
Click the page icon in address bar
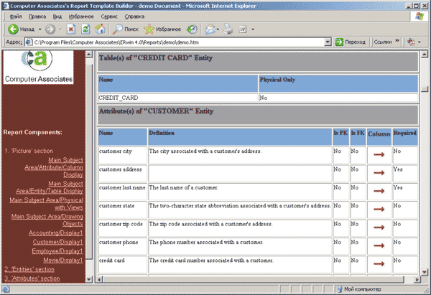[x=28, y=42]
